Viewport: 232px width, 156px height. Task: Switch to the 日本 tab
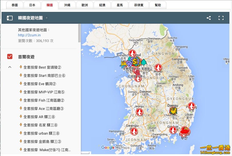[32, 5]
